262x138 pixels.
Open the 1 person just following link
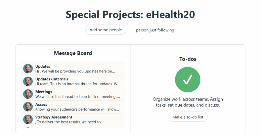pyautogui.click(x=153, y=30)
